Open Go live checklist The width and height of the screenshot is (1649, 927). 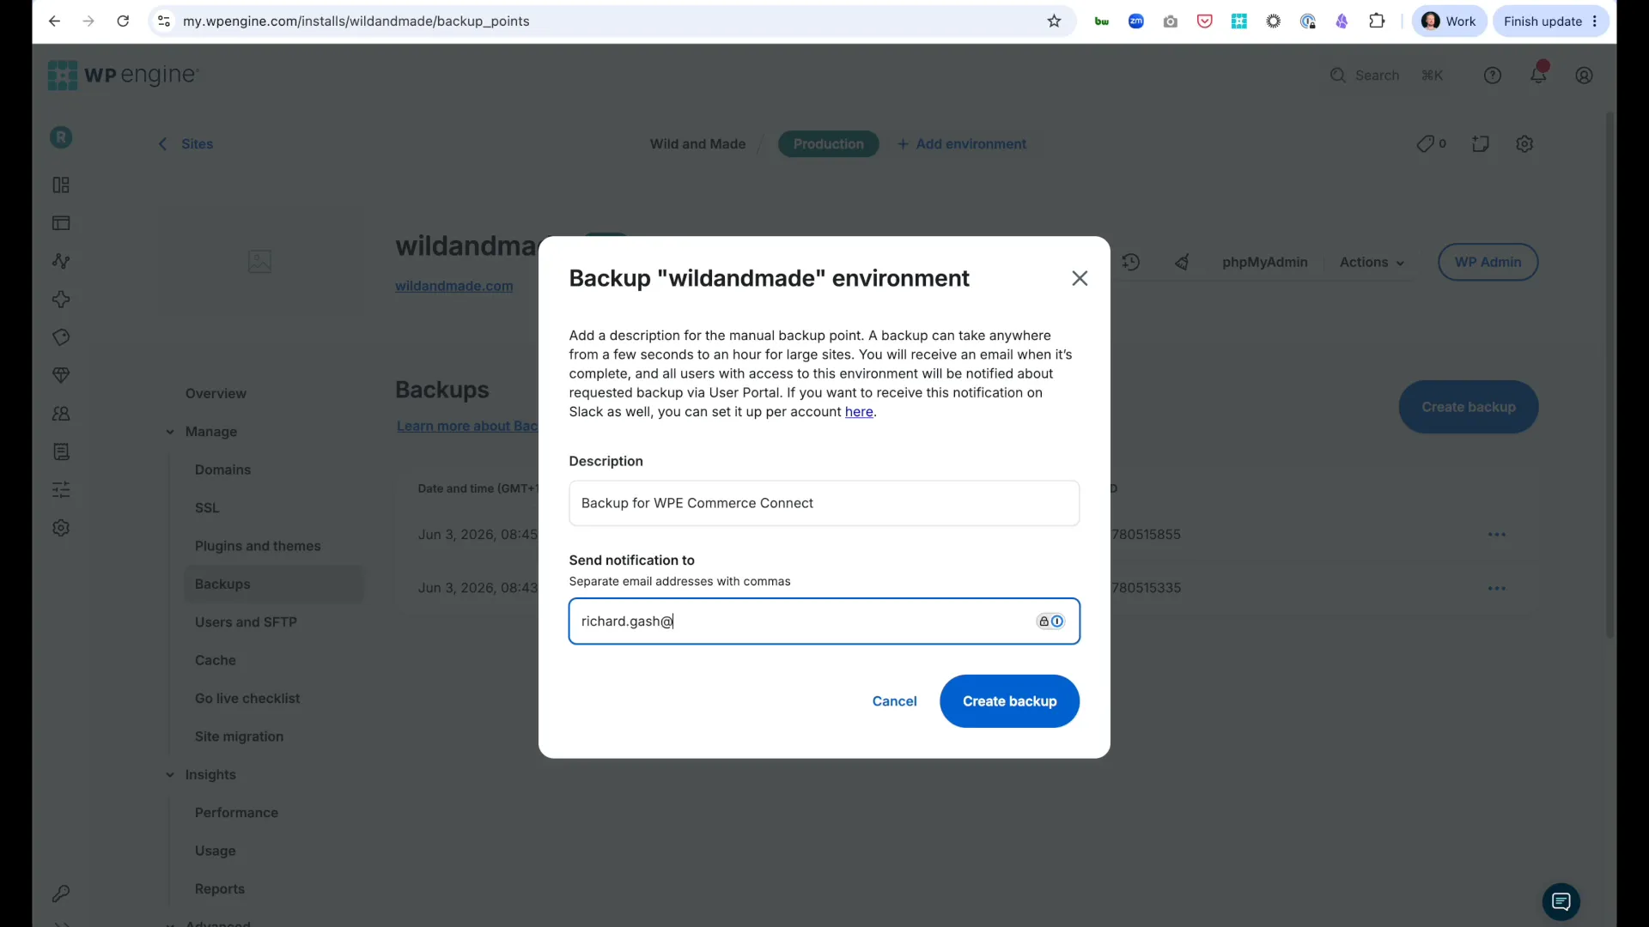click(247, 699)
